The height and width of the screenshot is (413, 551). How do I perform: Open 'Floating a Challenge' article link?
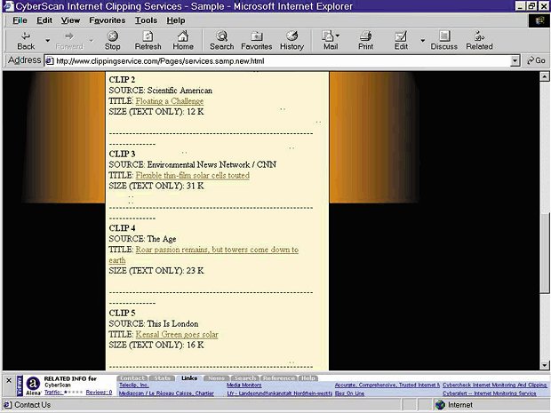(170, 101)
